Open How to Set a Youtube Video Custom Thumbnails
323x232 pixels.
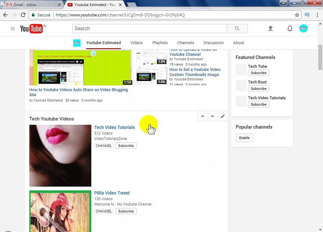tap(195, 72)
